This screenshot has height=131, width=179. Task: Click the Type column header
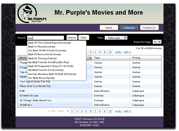click(111, 58)
